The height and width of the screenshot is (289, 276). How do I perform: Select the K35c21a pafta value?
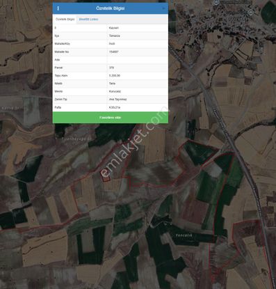tap(115, 107)
